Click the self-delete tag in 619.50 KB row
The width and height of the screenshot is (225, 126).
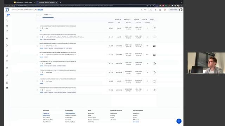69,48
